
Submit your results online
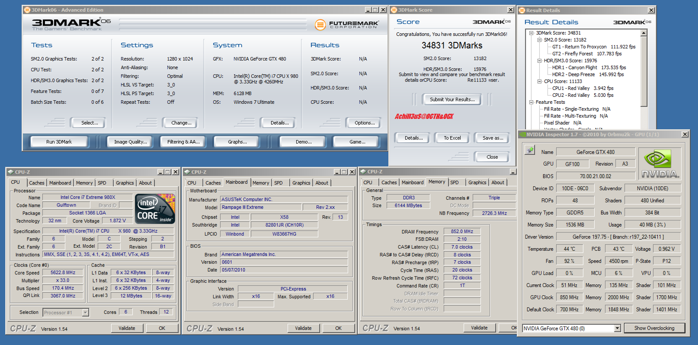[452, 99]
